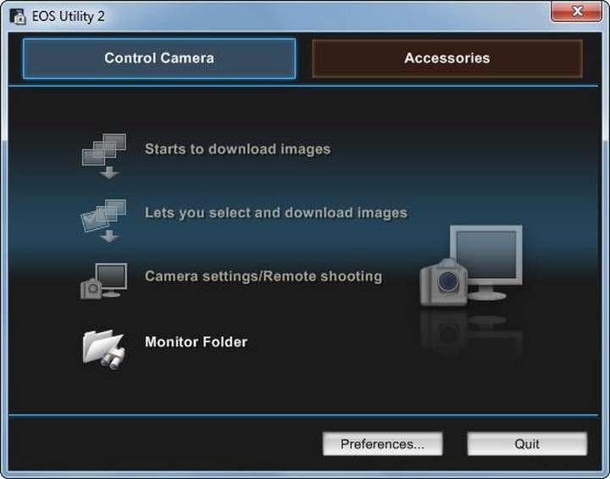Switch to the Control Camera tab
The image size is (610, 479).
(159, 58)
